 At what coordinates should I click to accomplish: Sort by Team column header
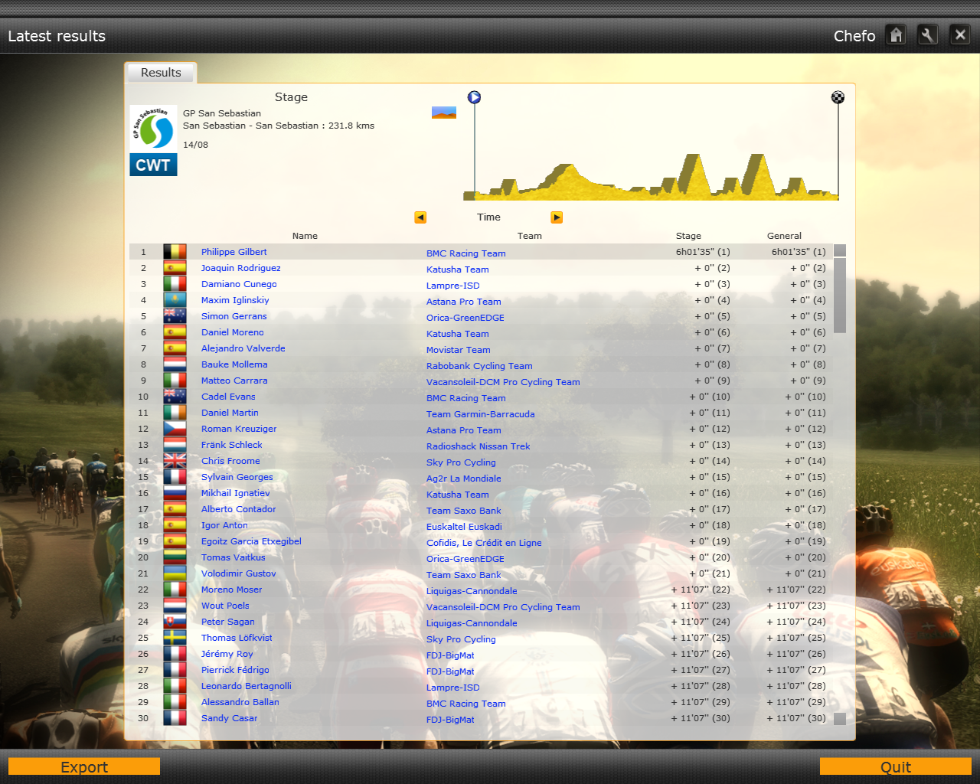[x=529, y=236]
